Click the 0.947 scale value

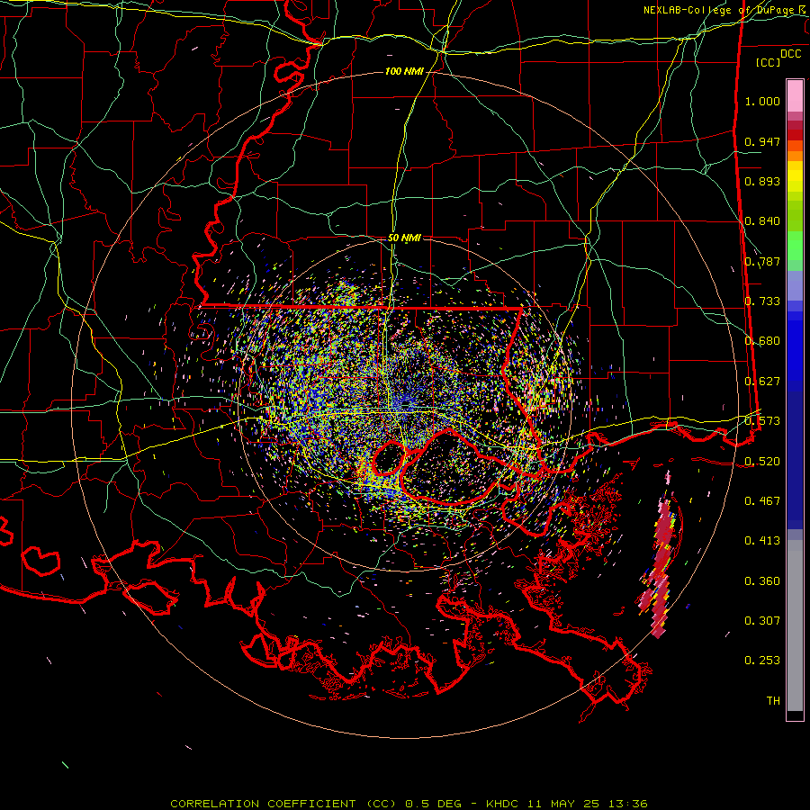tap(762, 141)
